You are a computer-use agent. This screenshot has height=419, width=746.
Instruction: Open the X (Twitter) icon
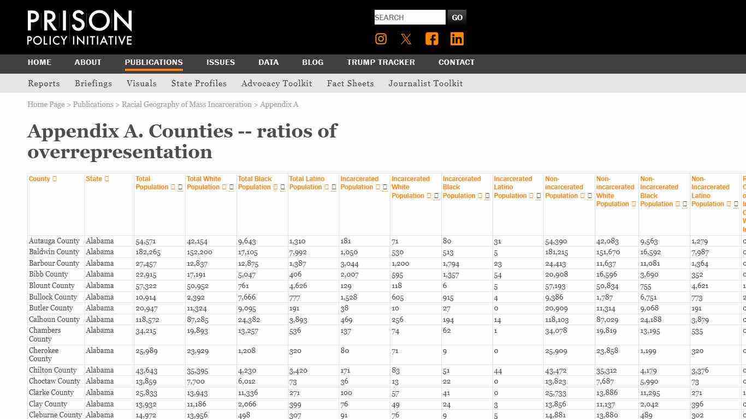tap(406, 39)
